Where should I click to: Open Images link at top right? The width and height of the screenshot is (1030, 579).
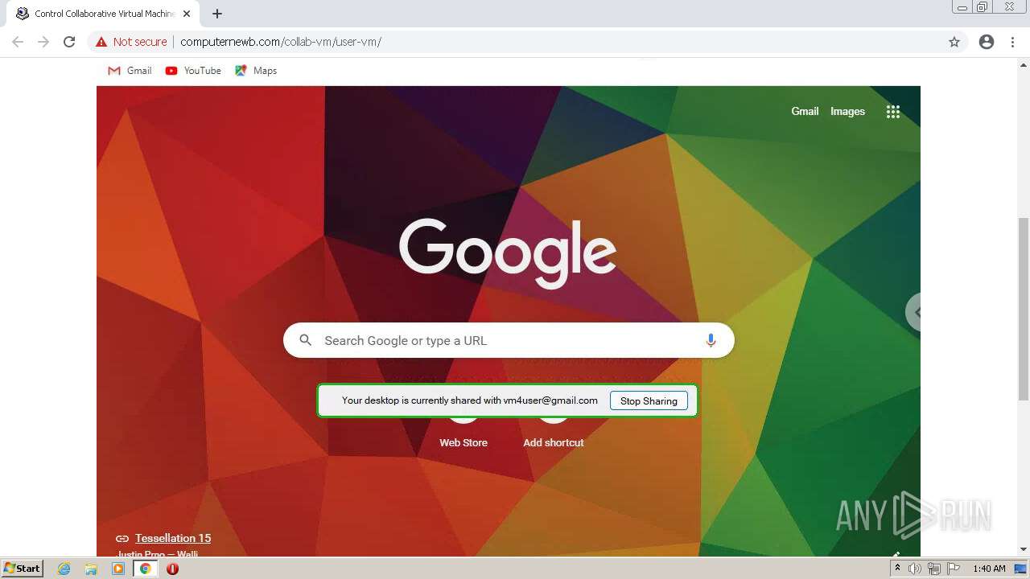[x=847, y=112]
